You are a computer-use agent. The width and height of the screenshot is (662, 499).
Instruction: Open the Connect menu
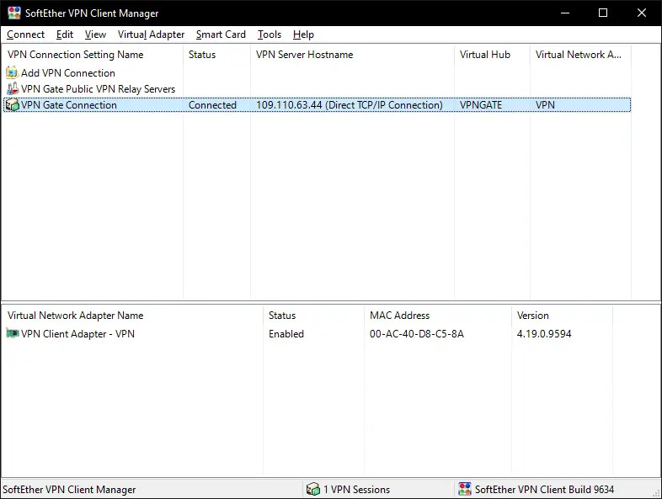pyautogui.click(x=25, y=35)
